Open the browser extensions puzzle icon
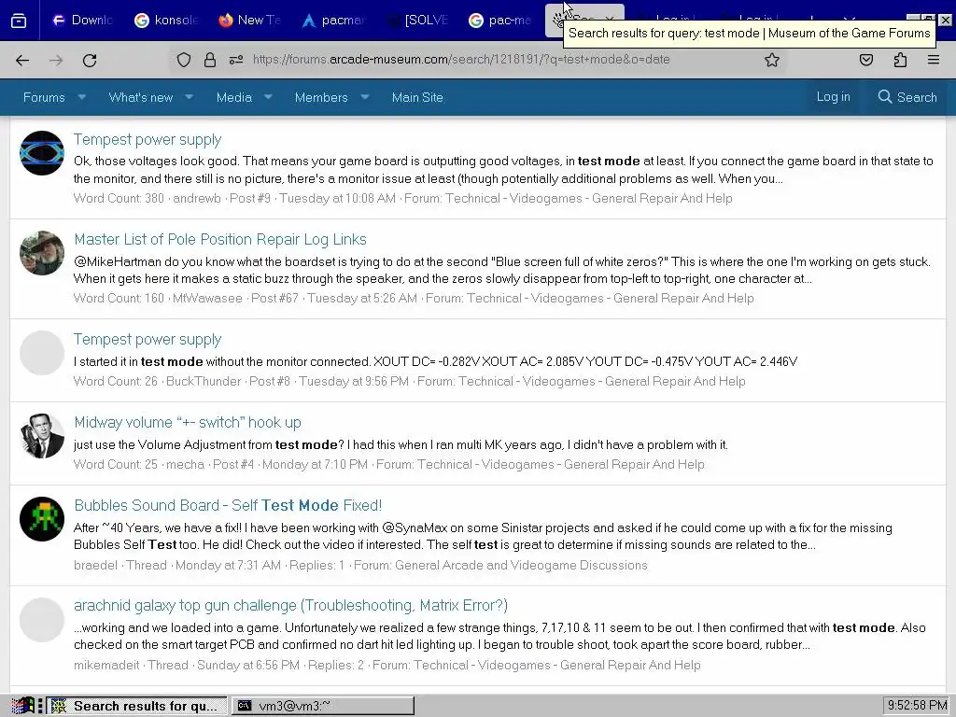956x717 pixels. point(901,60)
